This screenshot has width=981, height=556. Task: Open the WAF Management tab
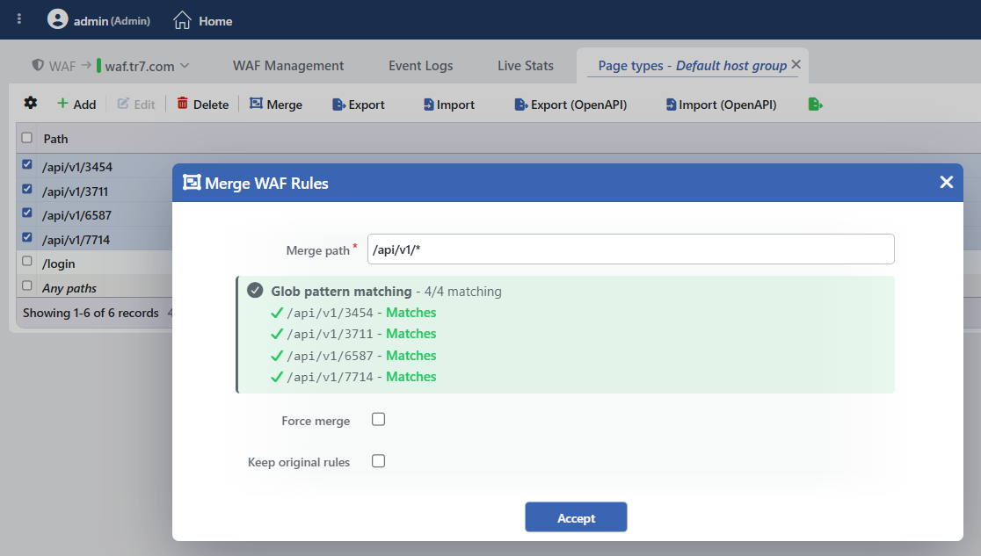click(288, 66)
